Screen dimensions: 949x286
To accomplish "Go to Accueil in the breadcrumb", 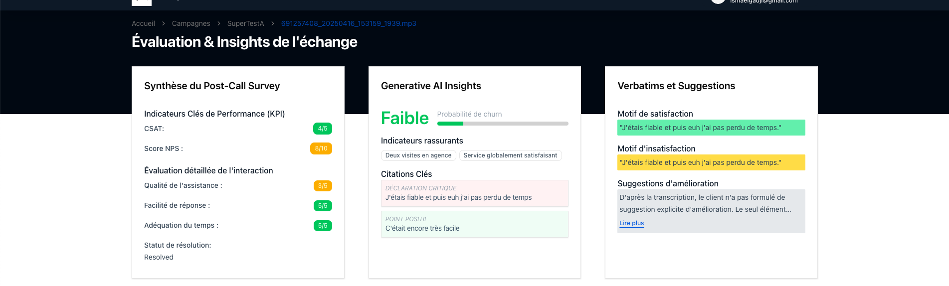I will pyautogui.click(x=143, y=23).
